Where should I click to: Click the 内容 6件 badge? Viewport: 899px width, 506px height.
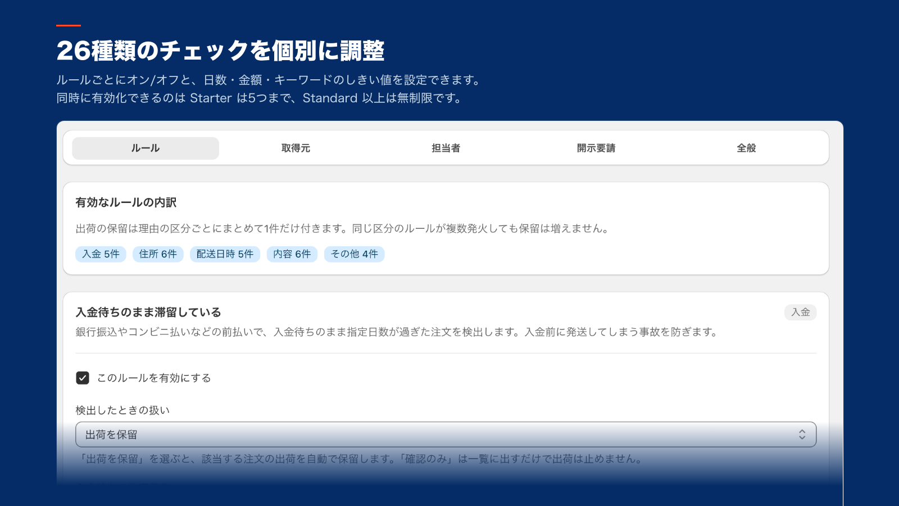click(x=292, y=254)
